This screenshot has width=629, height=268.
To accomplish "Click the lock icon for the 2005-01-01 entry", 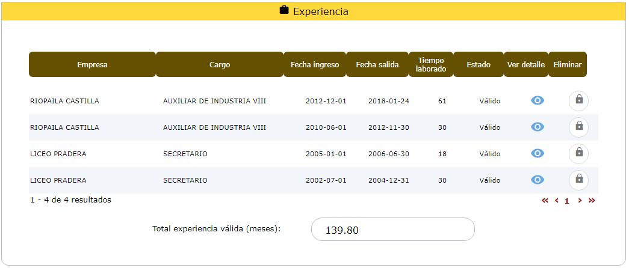I will pos(578,153).
